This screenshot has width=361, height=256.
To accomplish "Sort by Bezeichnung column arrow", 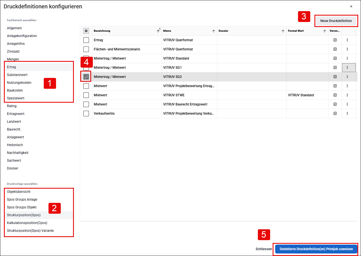I will [158, 31].
